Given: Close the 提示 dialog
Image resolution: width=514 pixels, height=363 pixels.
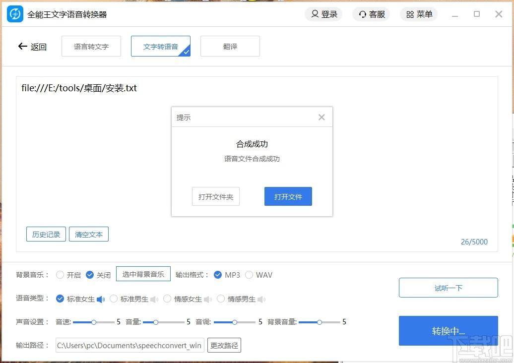Looking at the screenshot, I should (x=321, y=118).
